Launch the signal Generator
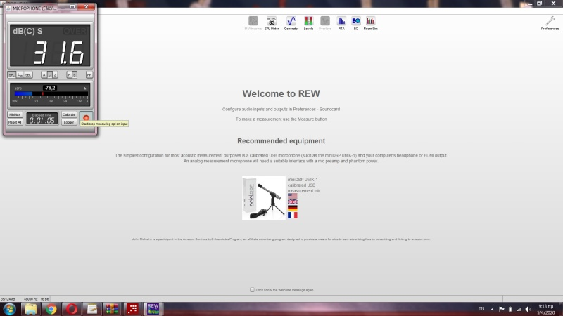 tap(291, 22)
